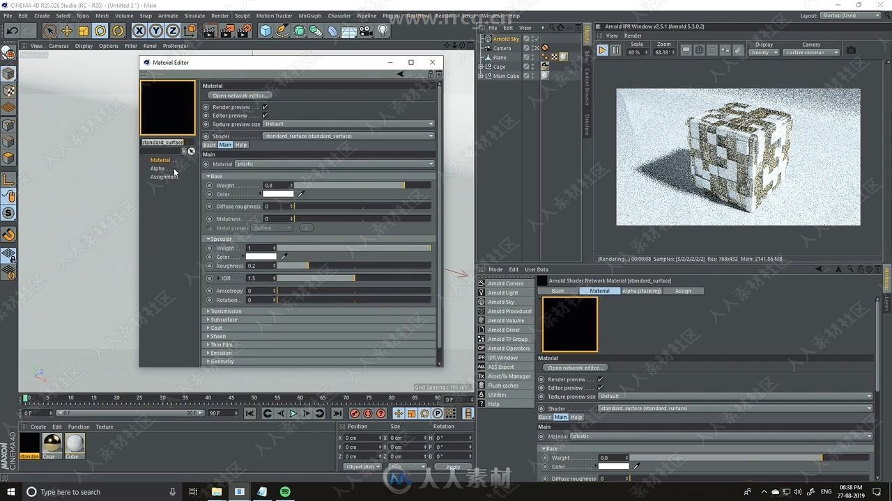This screenshot has height=501, width=892.
Task: Go to start of timeline
Action: pyautogui.click(x=249, y=413)
